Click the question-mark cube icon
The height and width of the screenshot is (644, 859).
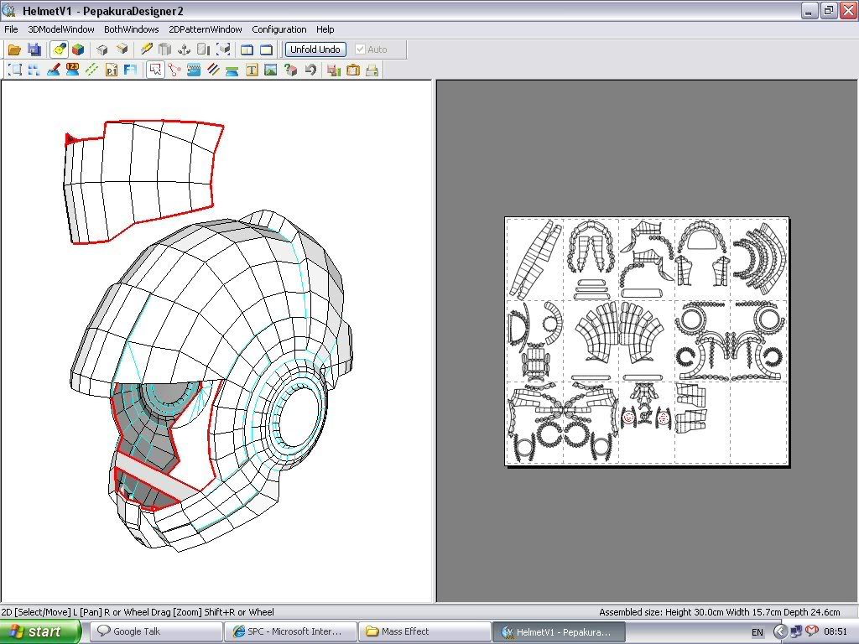tap(290, 70)
